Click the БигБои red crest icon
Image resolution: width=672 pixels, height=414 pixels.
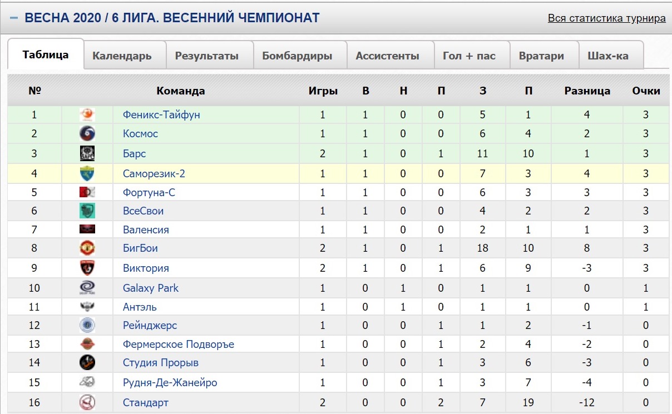[87, 248]
